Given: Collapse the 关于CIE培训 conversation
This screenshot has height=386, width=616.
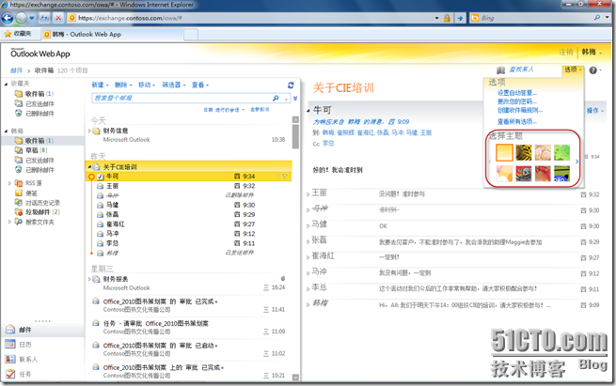Looking at the screenshot, I should pos(89,167).
